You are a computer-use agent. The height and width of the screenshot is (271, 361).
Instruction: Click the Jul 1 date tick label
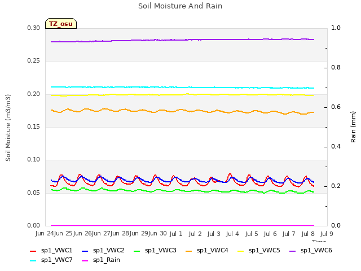tap(176, 234)
